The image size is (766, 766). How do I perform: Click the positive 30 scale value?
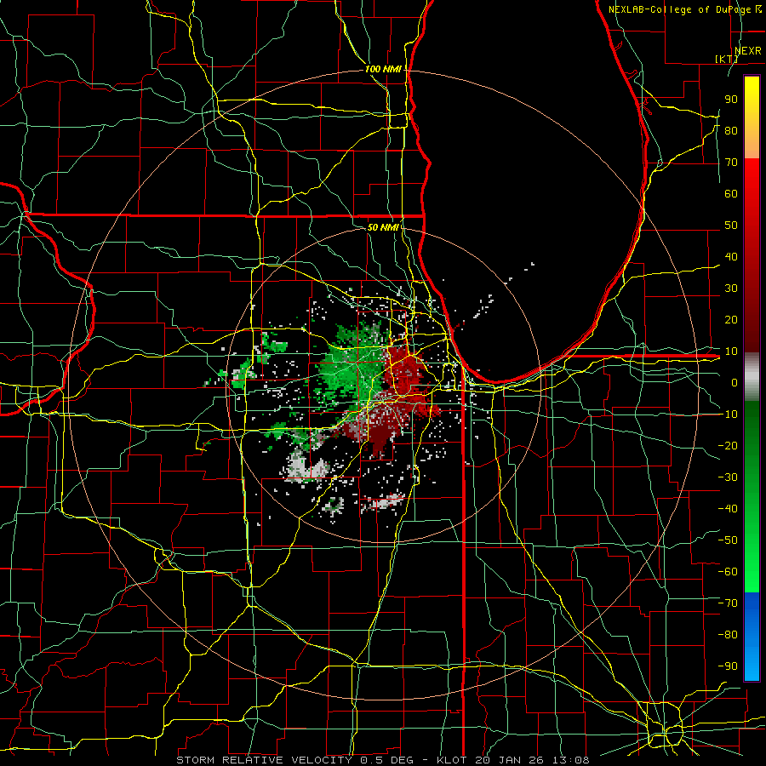pos(731,289)
